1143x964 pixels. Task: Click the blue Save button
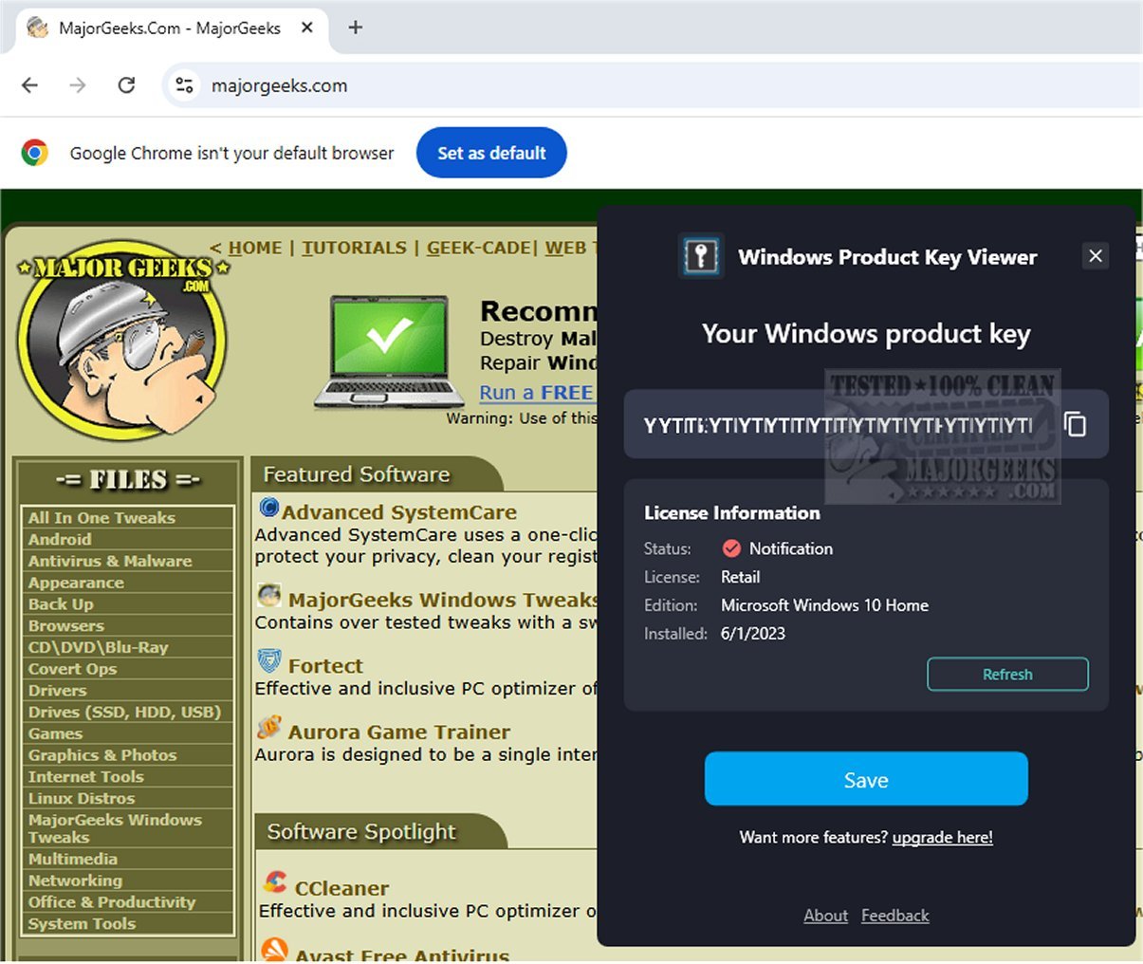[x=866, y=780]
